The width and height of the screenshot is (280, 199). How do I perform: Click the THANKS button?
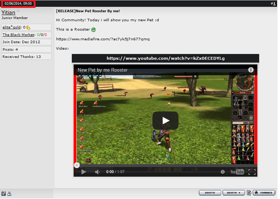[264, 193]
